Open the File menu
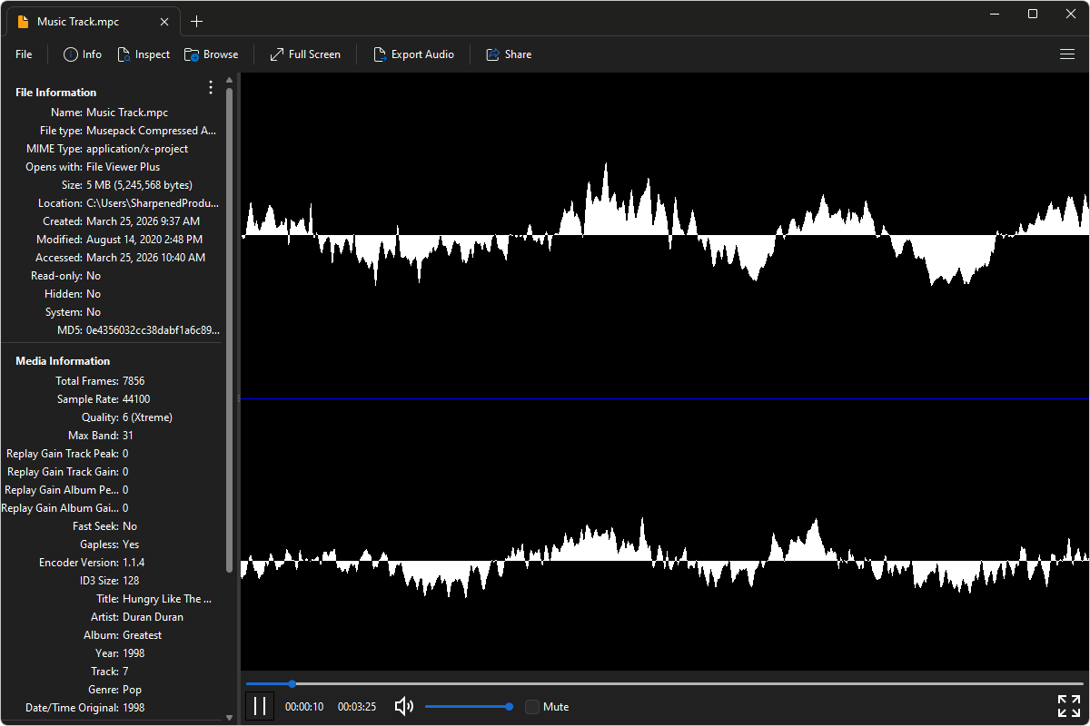 coord(23,54)
